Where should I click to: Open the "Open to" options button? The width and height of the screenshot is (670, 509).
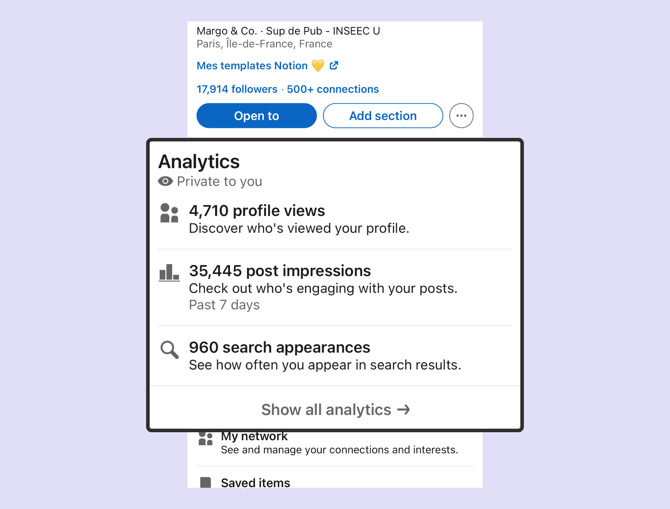tap(257, 116)
